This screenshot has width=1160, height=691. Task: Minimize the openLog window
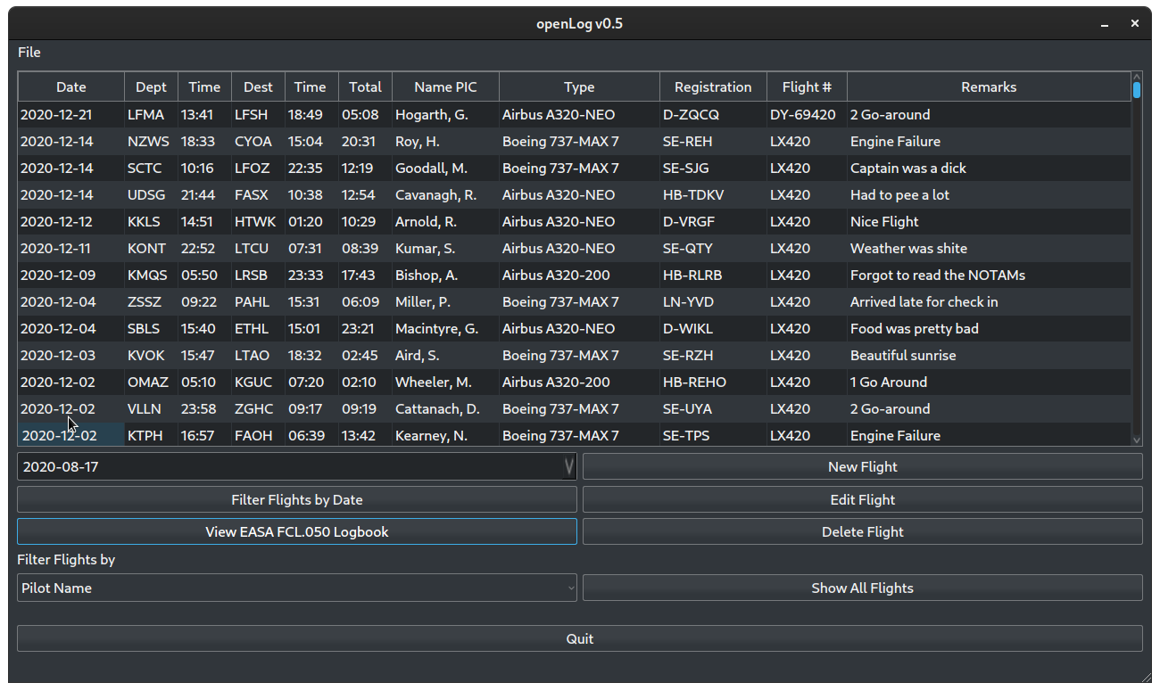1106,24
